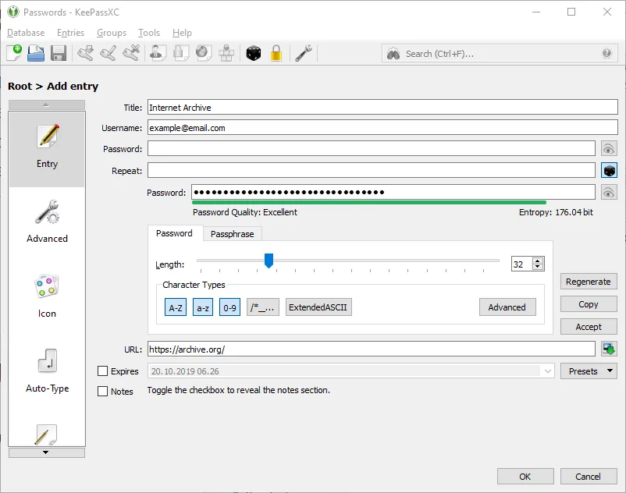Click into the Username field
Image resolution: width=626 pixels, height=493 pixels.
tap(382, 128)
